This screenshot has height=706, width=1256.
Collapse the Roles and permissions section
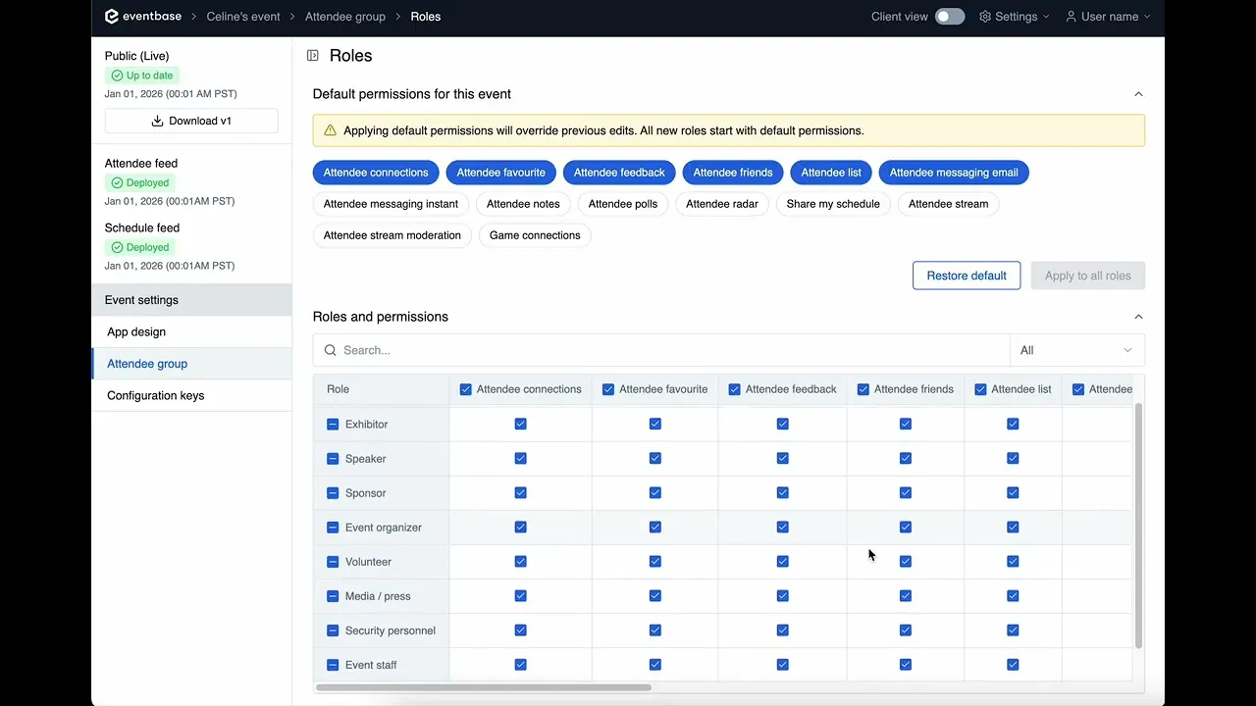1138,317
